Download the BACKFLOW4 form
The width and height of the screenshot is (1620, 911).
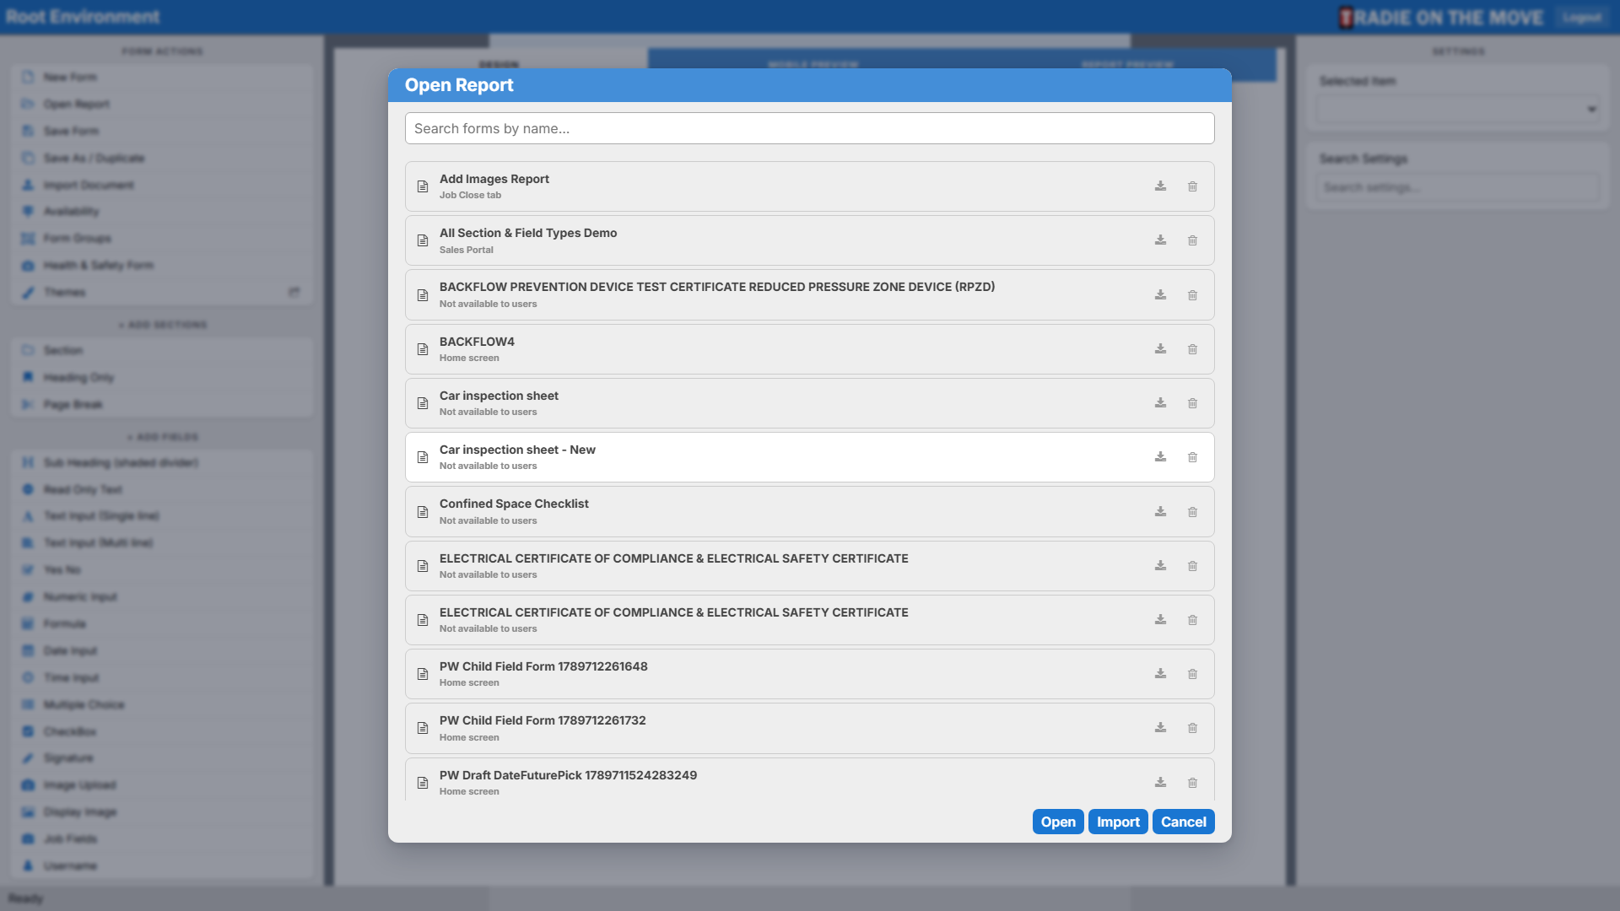[x=1160, y=349]
